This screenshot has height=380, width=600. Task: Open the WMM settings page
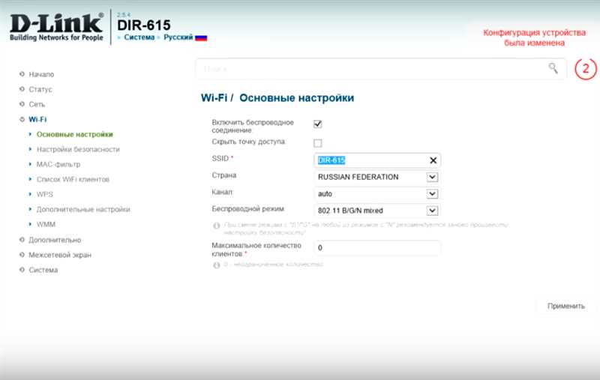(46, 224)
